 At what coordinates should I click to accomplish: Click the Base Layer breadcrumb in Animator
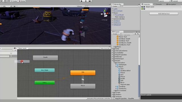point(22,48)
